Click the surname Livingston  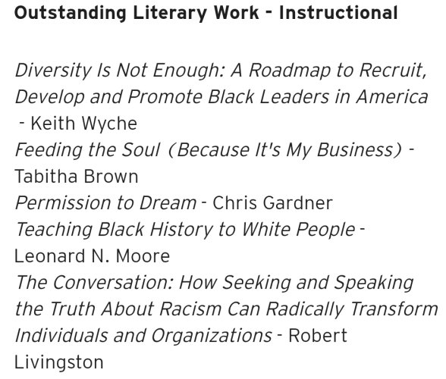coord(59,362)
